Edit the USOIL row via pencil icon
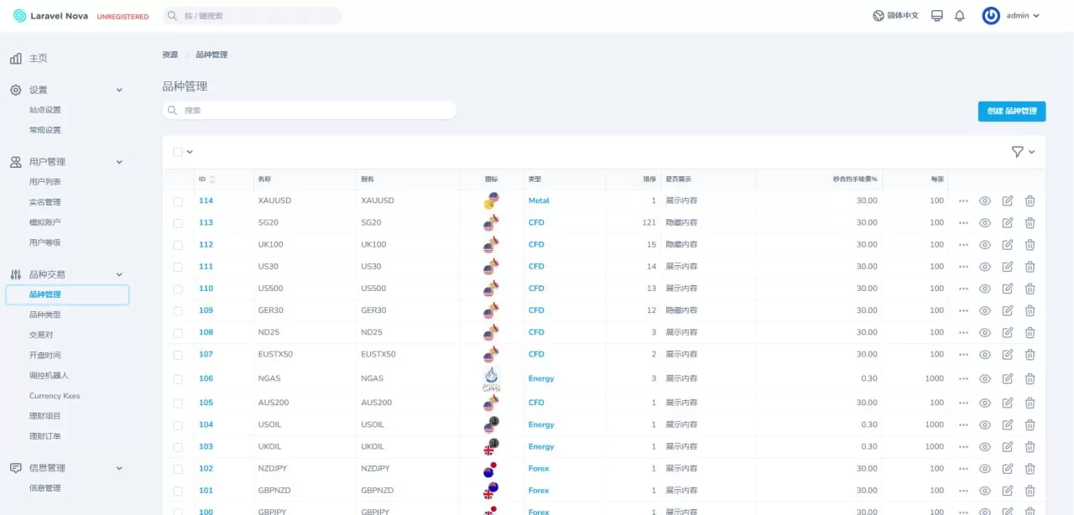Viewport: 1074px width, 515px height. tap(1008, 425)
